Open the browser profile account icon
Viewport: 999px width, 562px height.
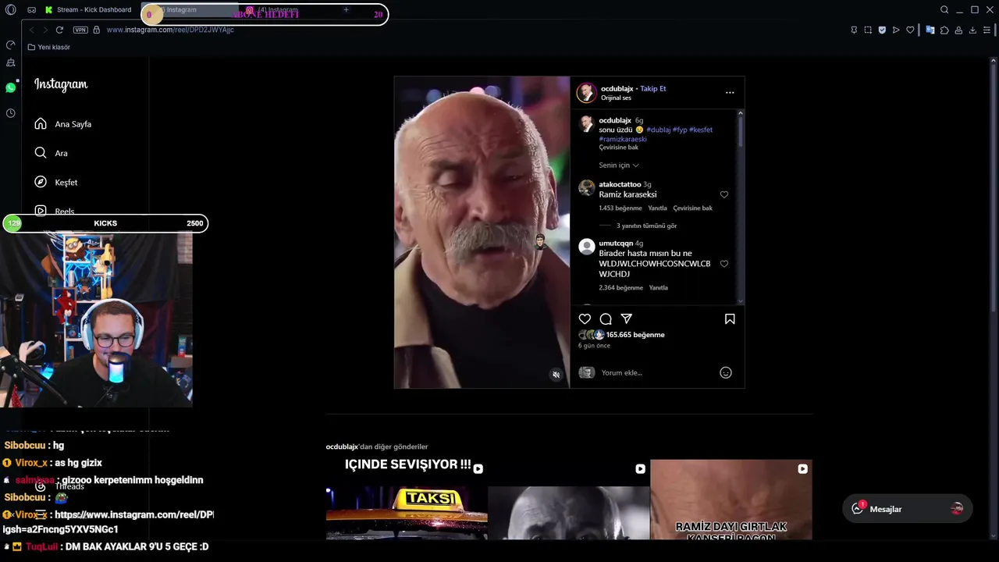click(958, 30)
